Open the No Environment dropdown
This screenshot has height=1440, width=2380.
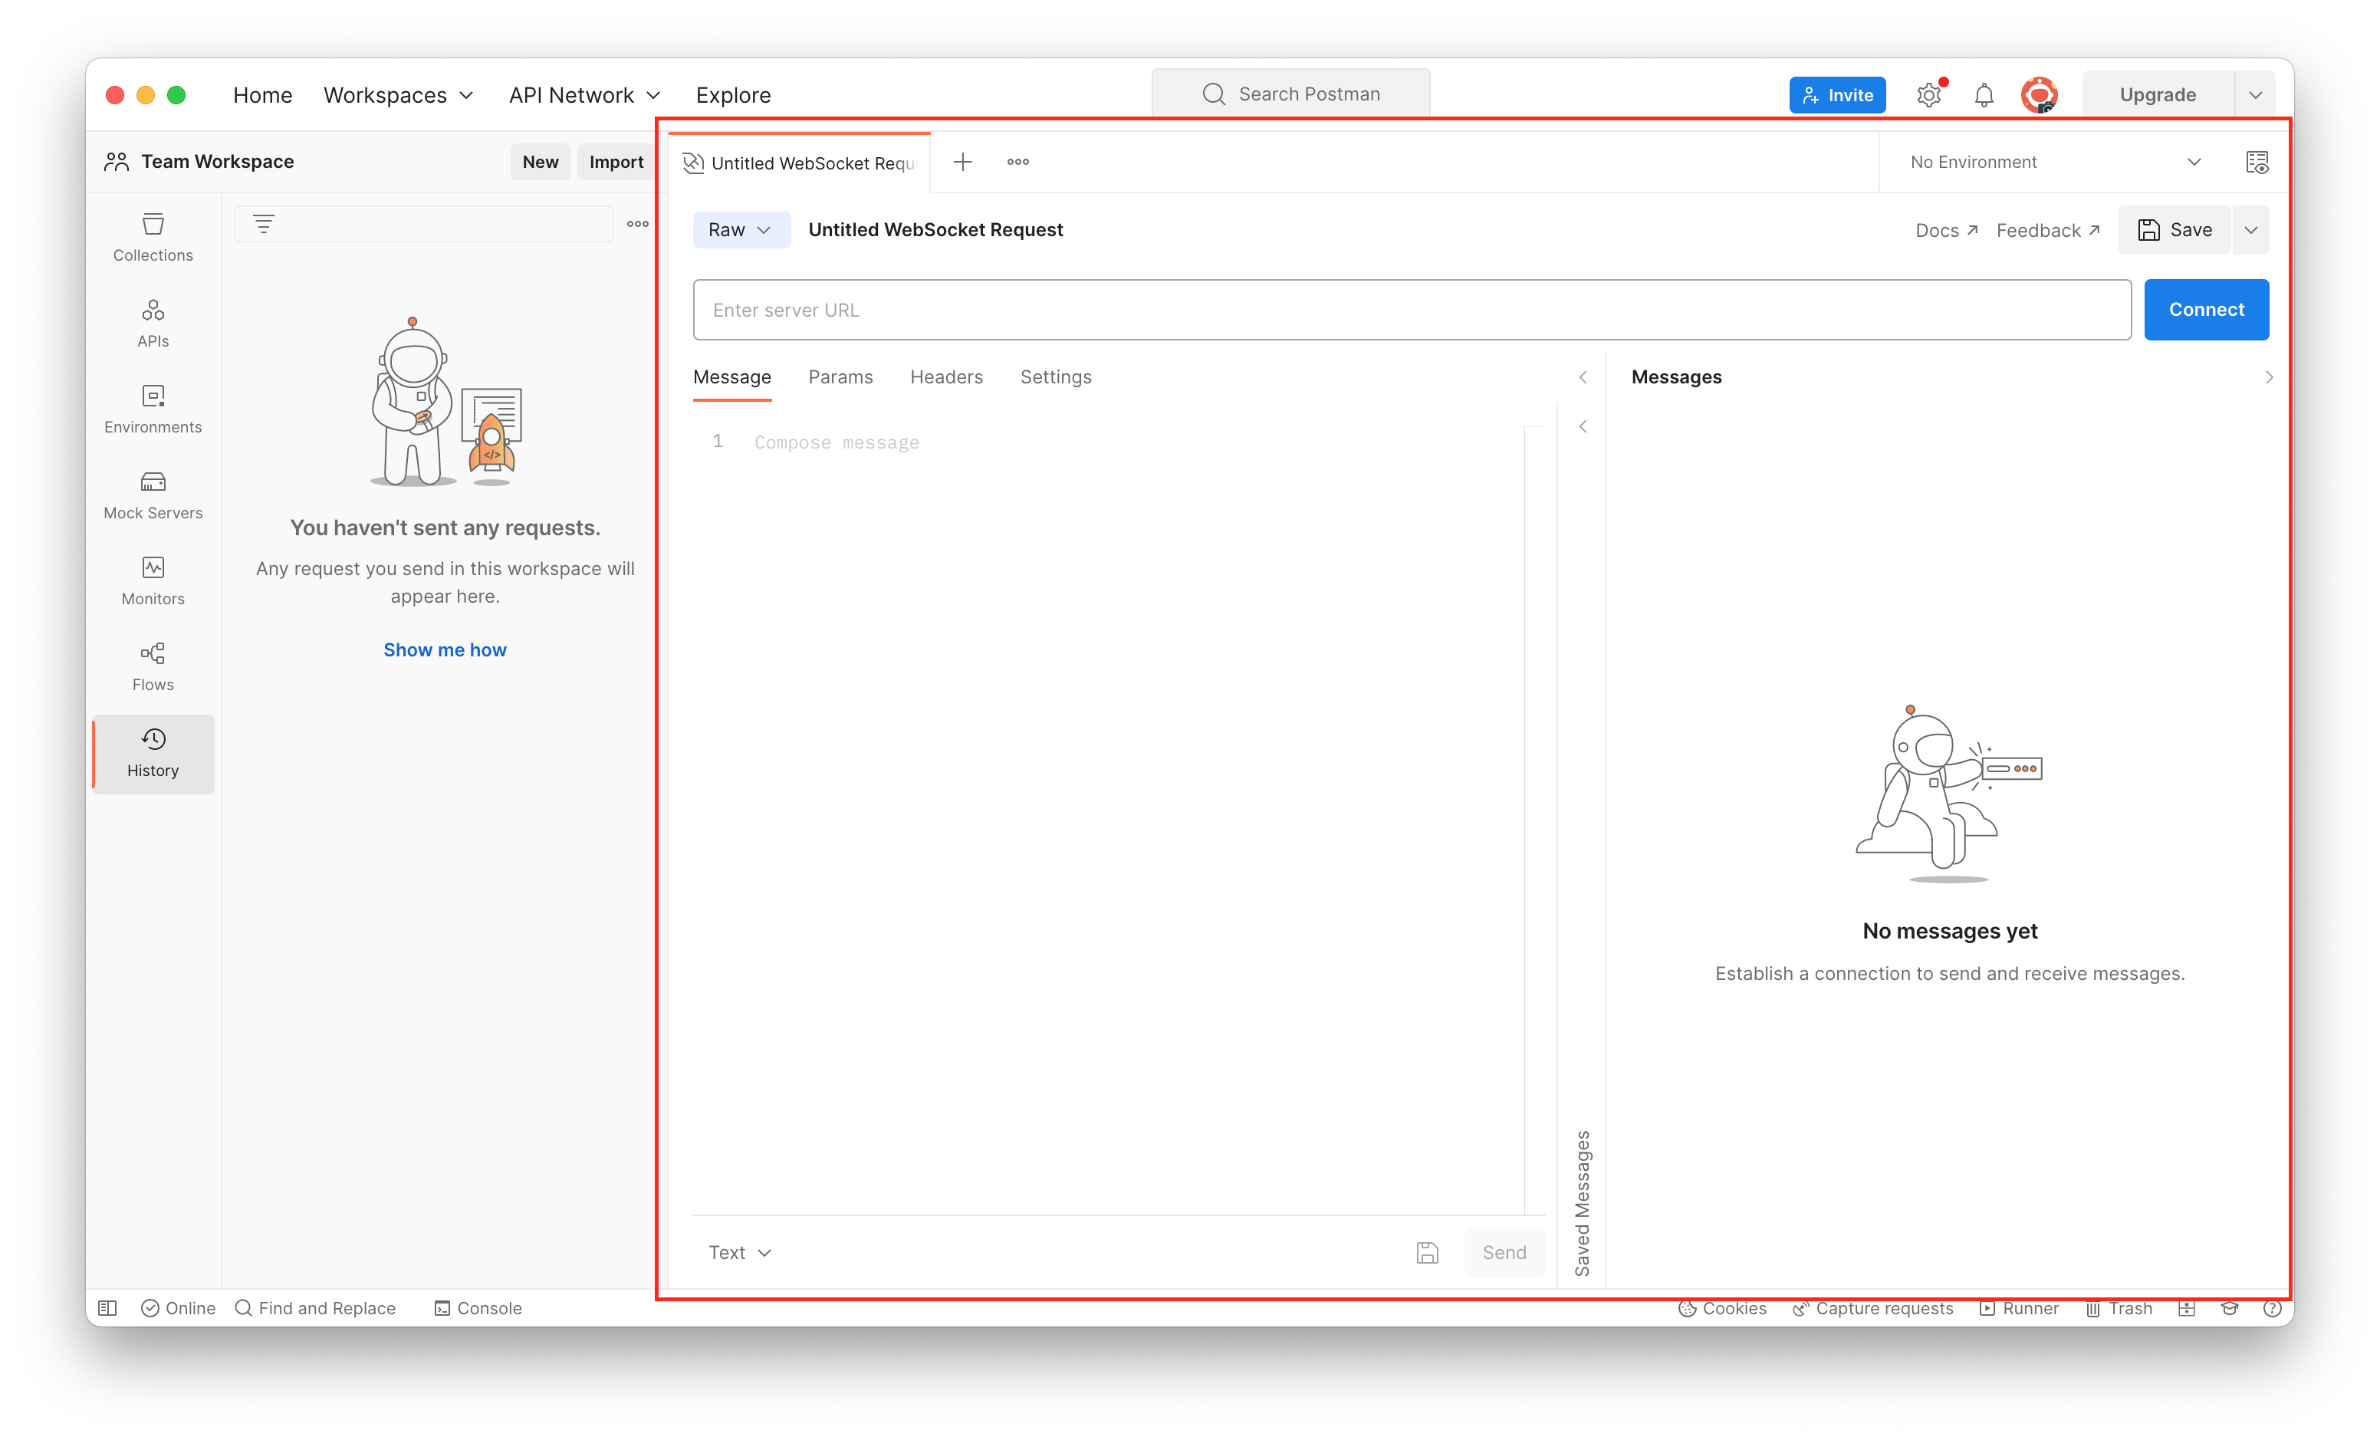pos(2053,163)
